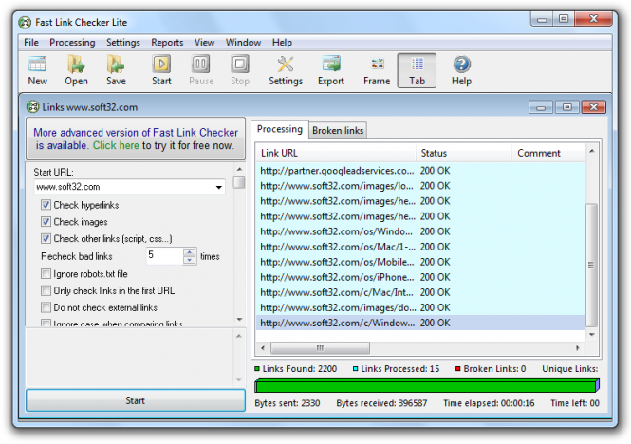The height and width of the screenshot is (444, 631).
Task: Click the Fast Link Checker title icon
Action: (25, 23)
